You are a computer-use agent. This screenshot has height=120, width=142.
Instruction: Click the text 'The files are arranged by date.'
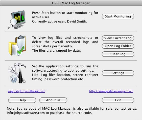click(x=56, y=51)
